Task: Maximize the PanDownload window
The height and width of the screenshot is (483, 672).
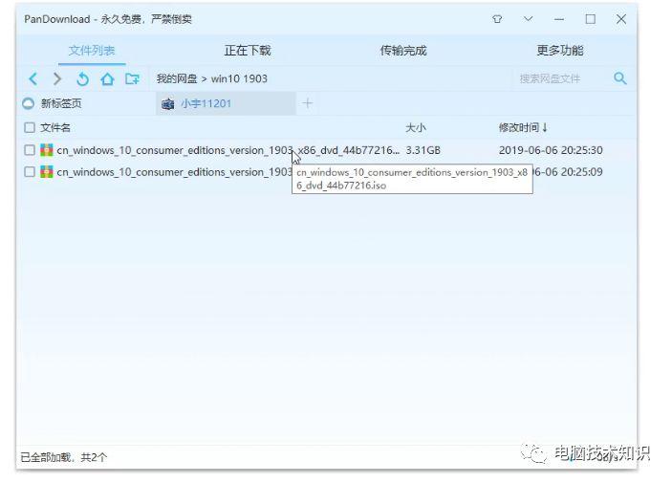Action: click(x=590, y=19)
